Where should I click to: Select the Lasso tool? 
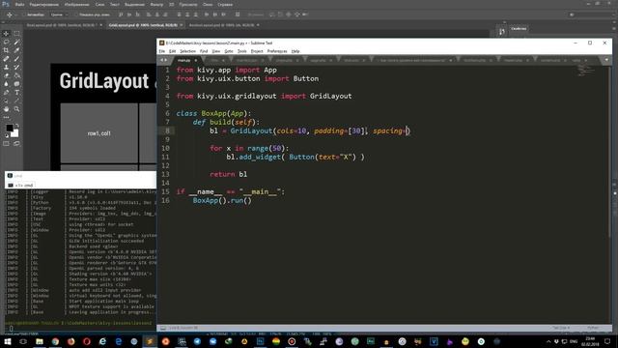6,42
